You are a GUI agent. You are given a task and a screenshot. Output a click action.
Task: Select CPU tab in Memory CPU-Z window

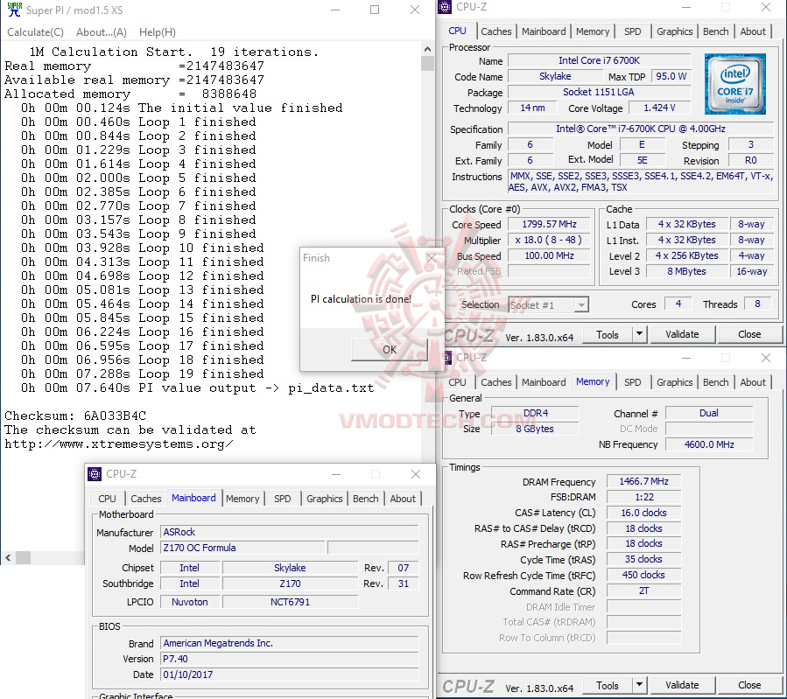(x=457, y=382)
